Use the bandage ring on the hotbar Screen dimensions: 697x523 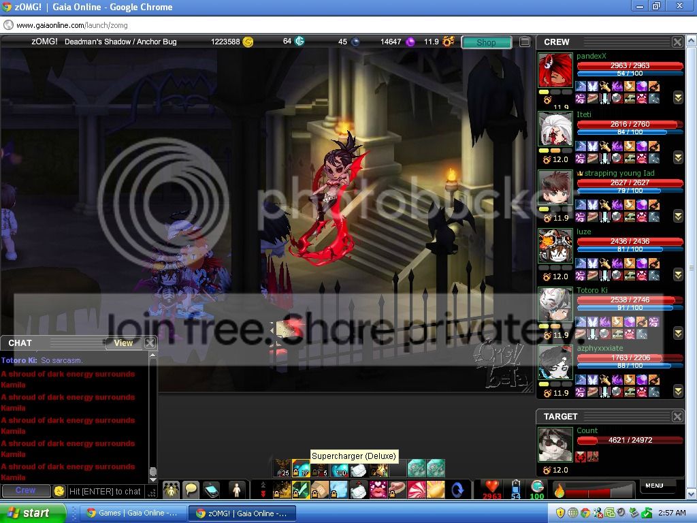coord(320,490)
